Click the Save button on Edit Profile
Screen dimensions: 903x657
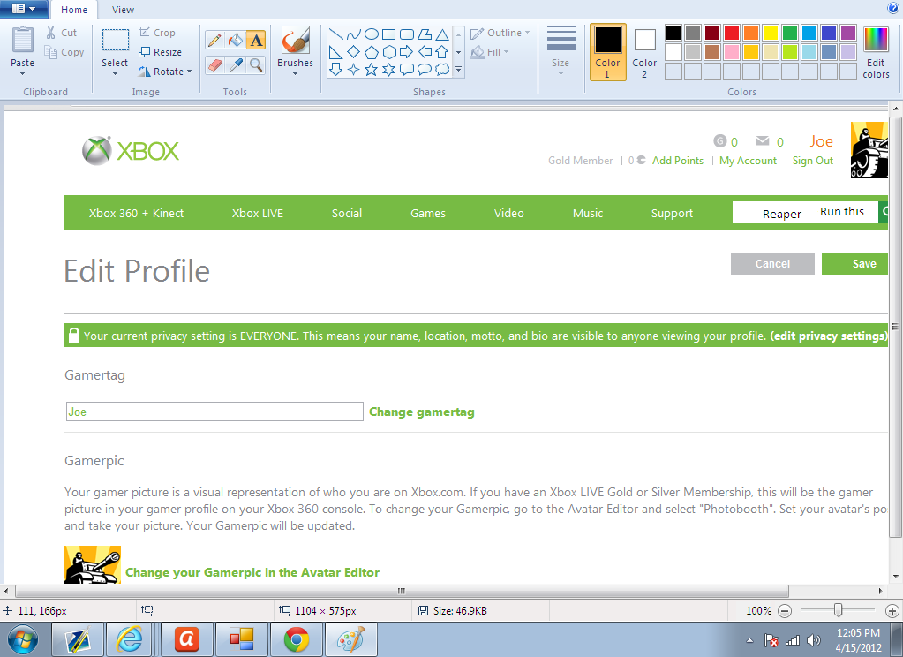pyautogui.click(x=854, y=263)
